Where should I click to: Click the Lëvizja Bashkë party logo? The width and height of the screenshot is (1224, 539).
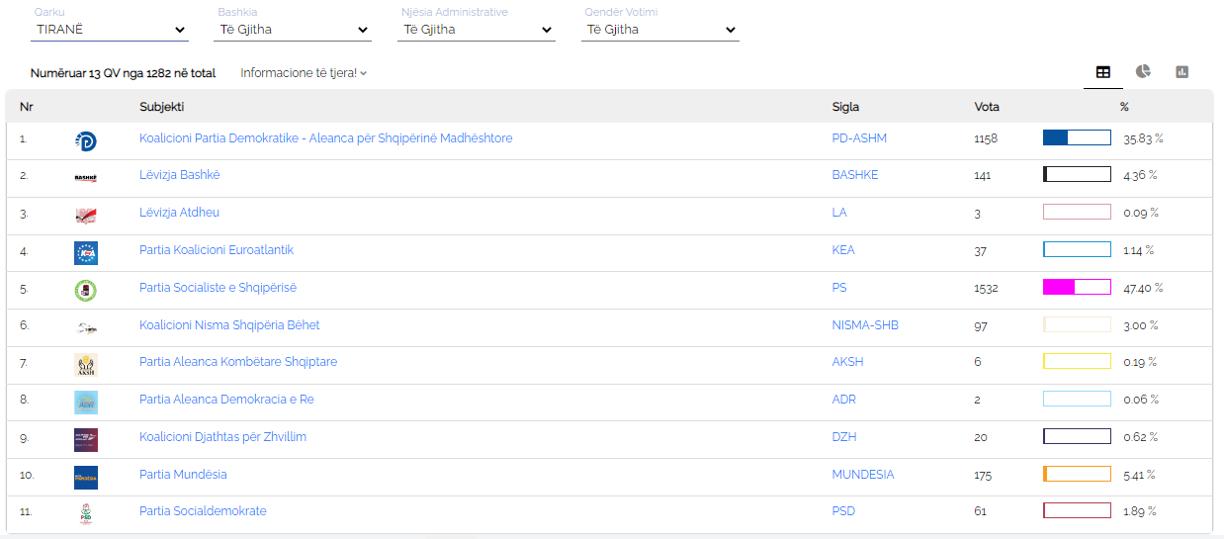(x=86, y=178)
